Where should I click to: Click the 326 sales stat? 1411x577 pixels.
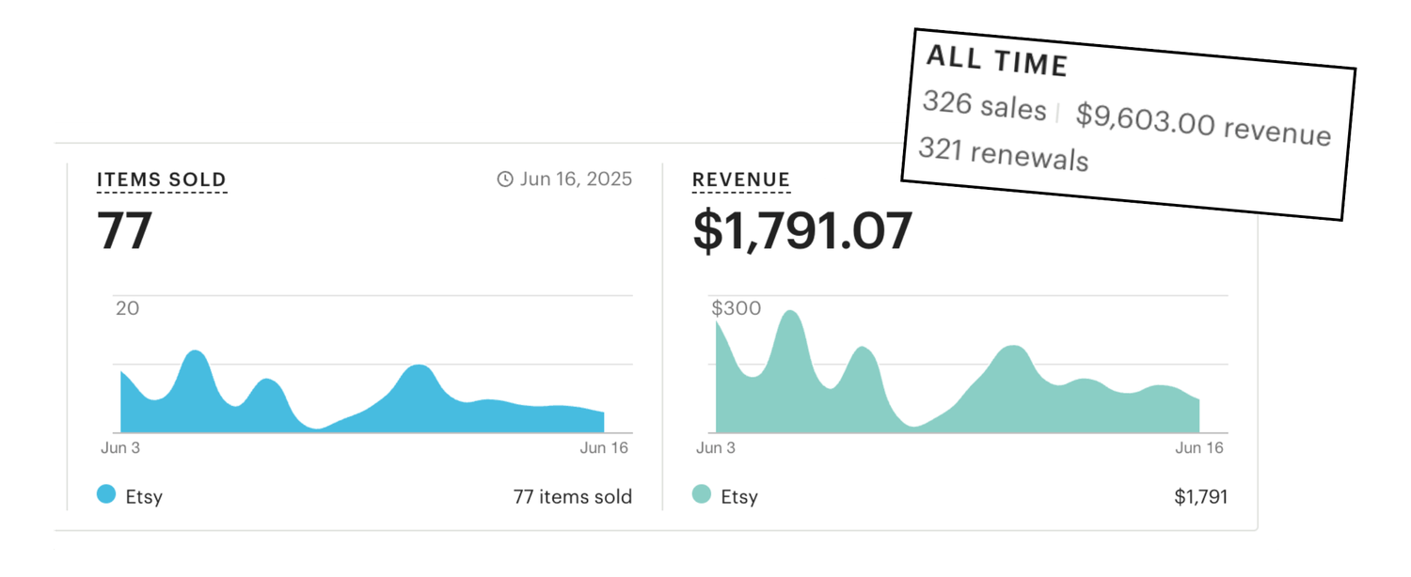click(984, 105)
